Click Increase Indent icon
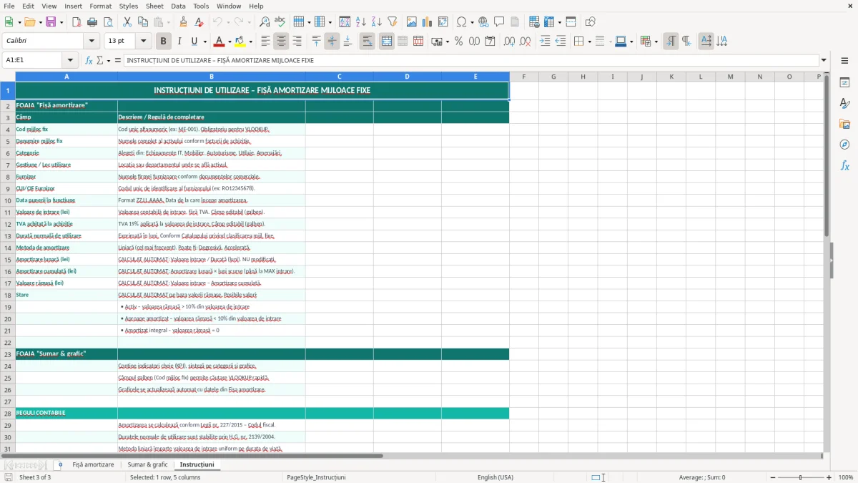 545,42
